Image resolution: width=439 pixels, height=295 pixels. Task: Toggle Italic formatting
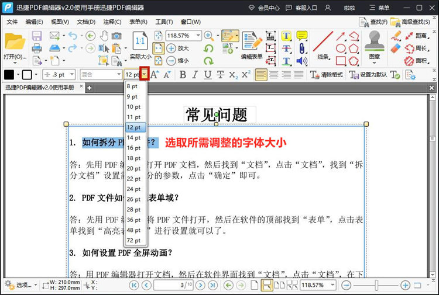195,75
